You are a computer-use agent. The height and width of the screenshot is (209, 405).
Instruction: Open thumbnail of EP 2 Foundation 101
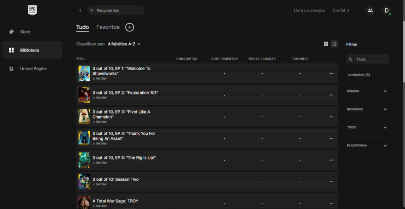point(84,95)
